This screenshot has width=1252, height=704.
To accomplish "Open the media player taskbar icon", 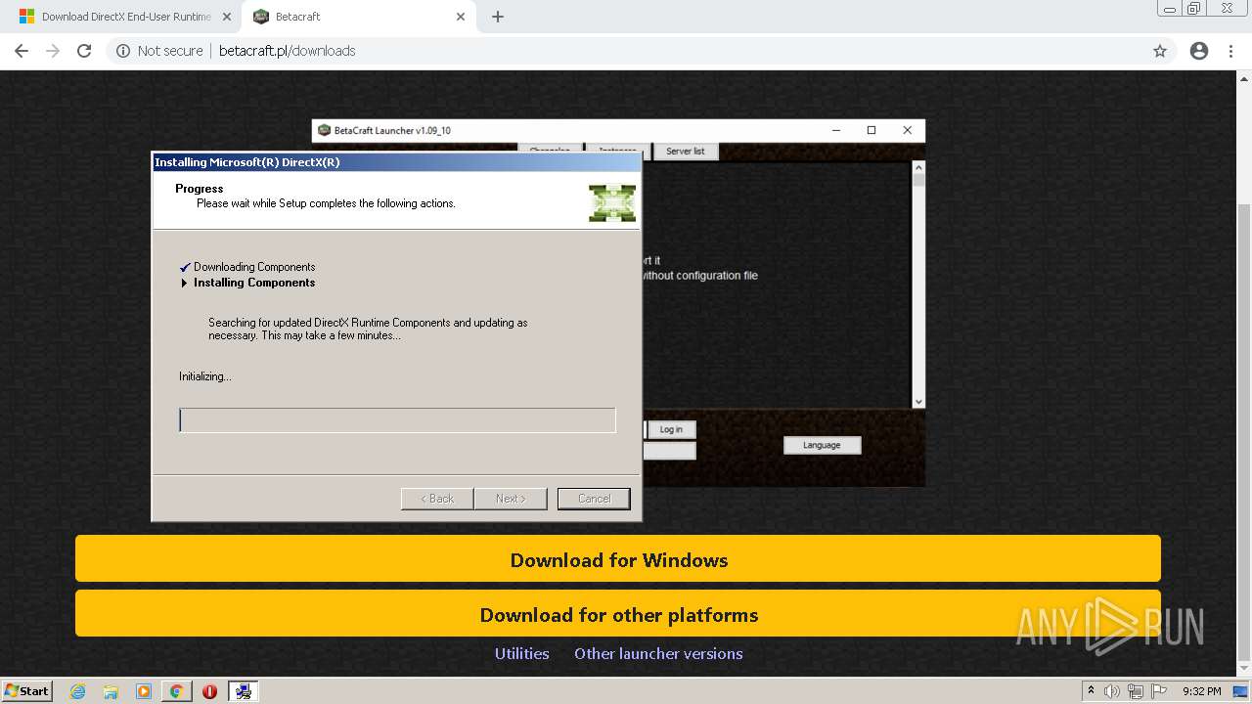I will coord(144,691).
